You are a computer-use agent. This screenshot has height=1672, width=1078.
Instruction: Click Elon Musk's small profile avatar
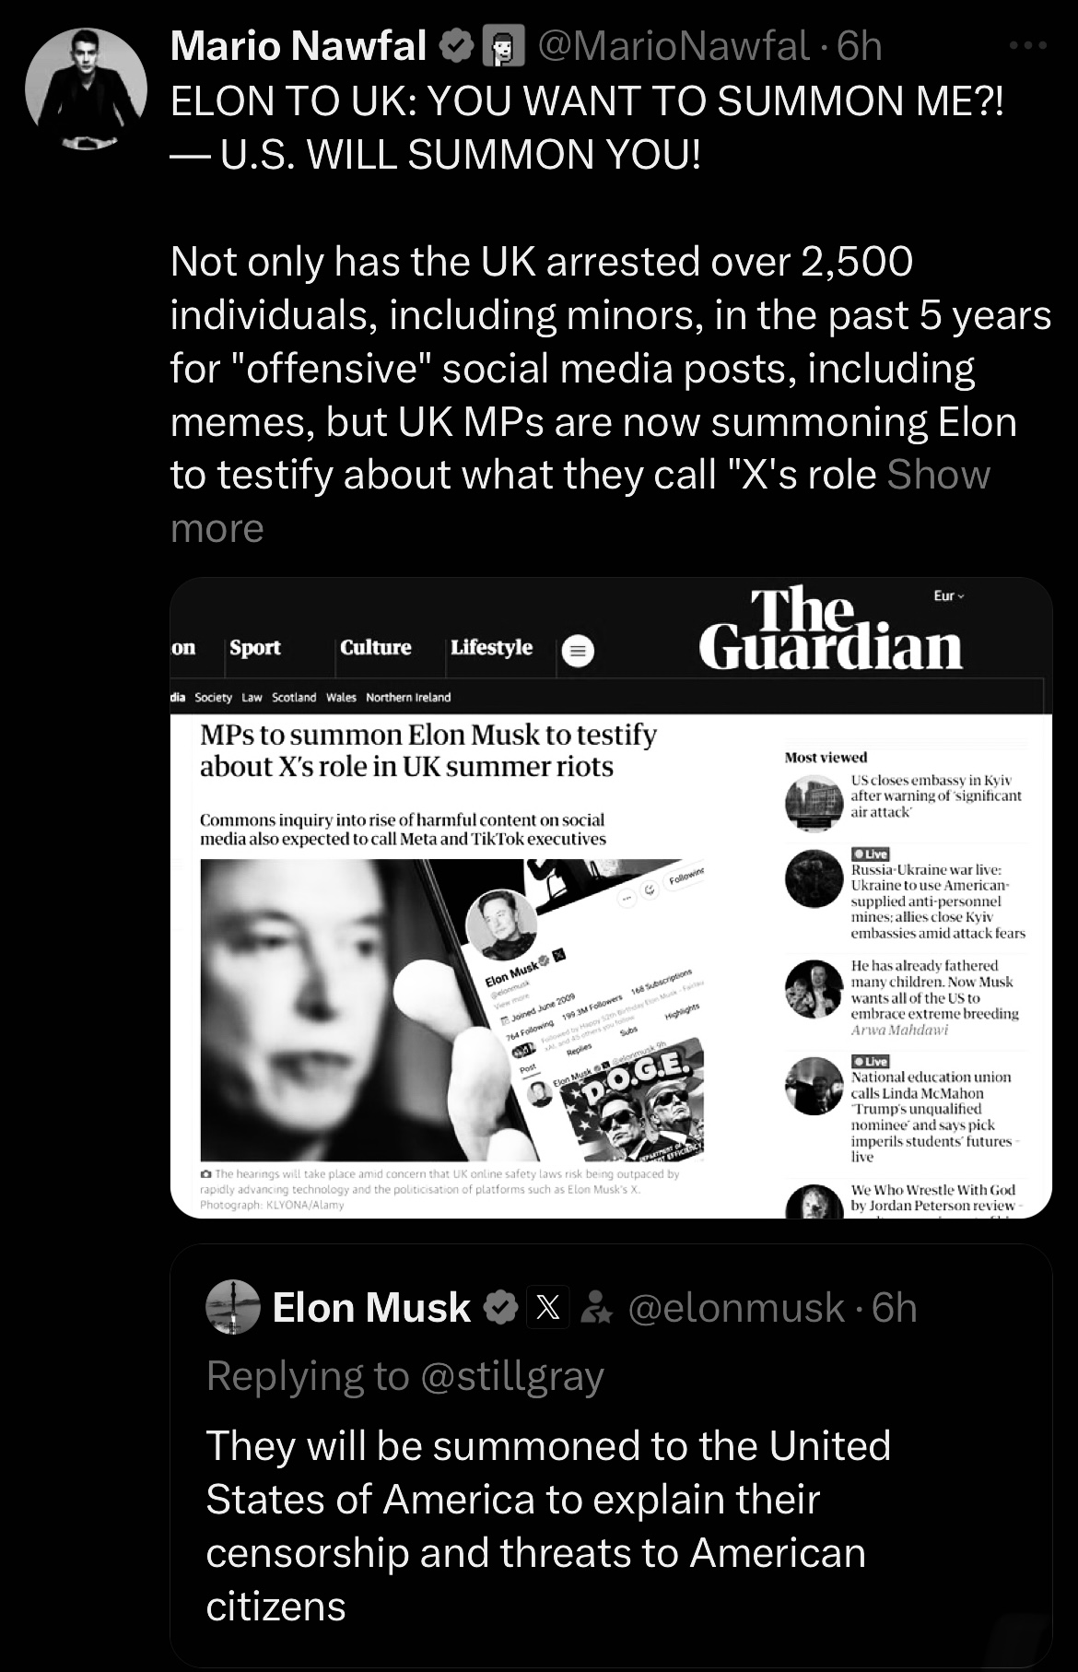[233, 1307]
